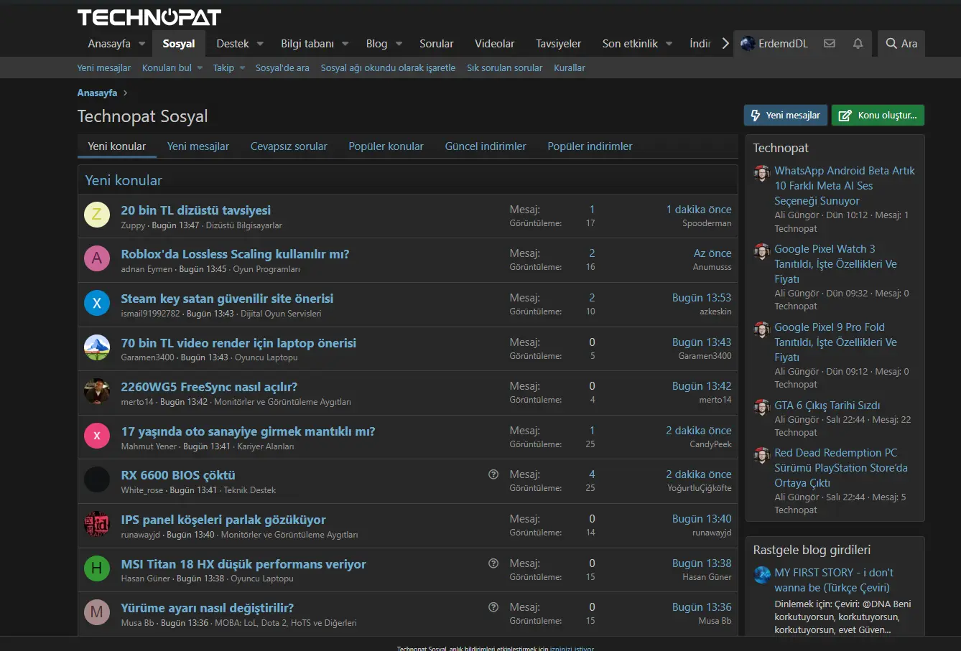This screenshot has width=961, height=651.
Task: Open thread 2260WG5 FreeSync nasıl açılır?
Action: point(209,387)
